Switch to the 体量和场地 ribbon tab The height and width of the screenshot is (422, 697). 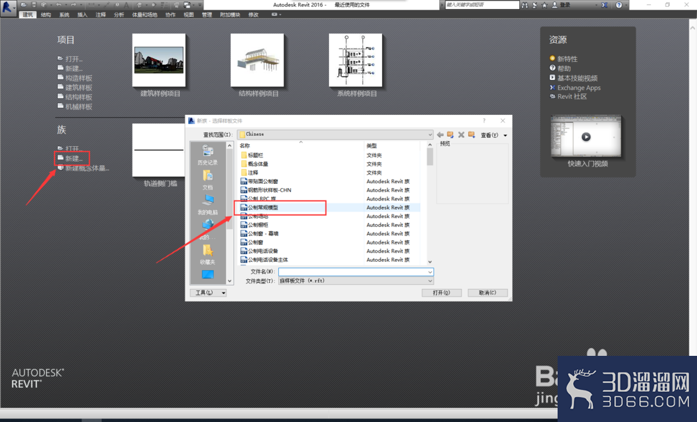point(144,15)
